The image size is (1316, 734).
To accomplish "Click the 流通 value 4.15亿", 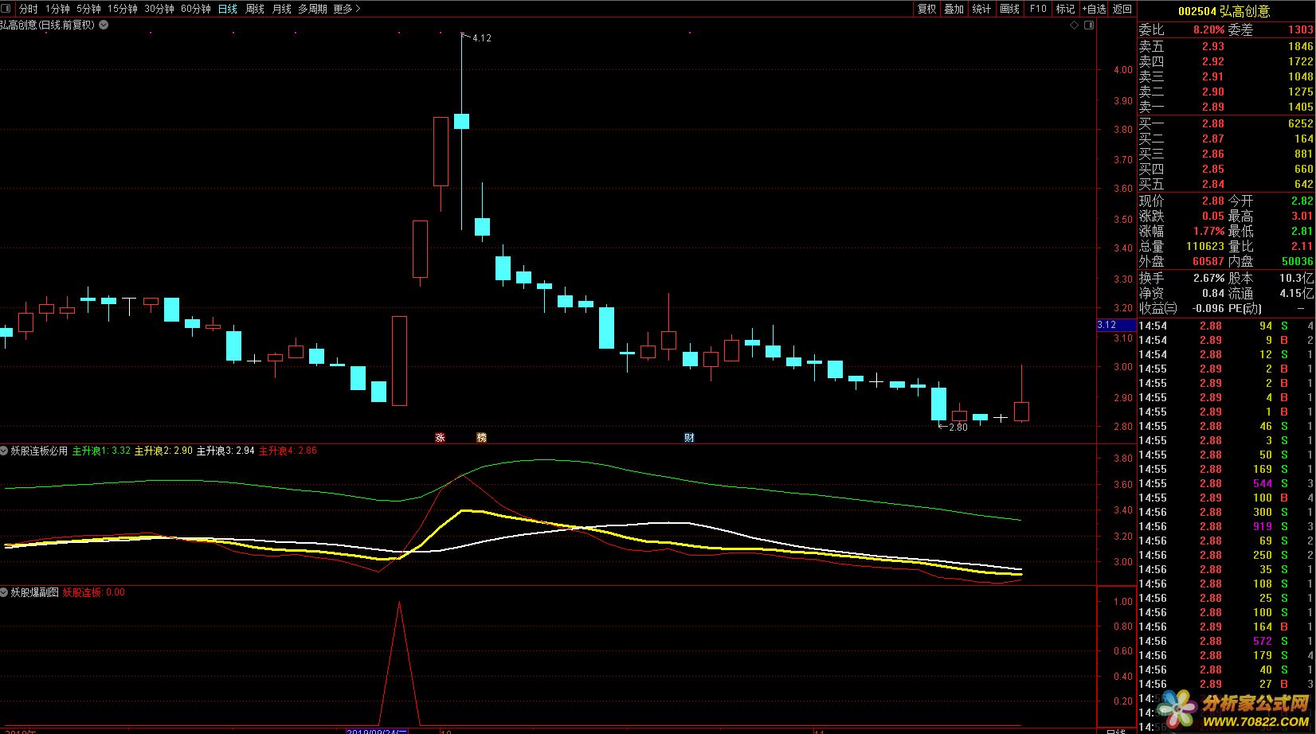I will (1296, 293).
